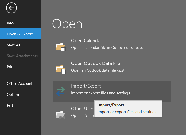
Task: Click the Open Calendar folder icon
Action: tap(61, 47)
